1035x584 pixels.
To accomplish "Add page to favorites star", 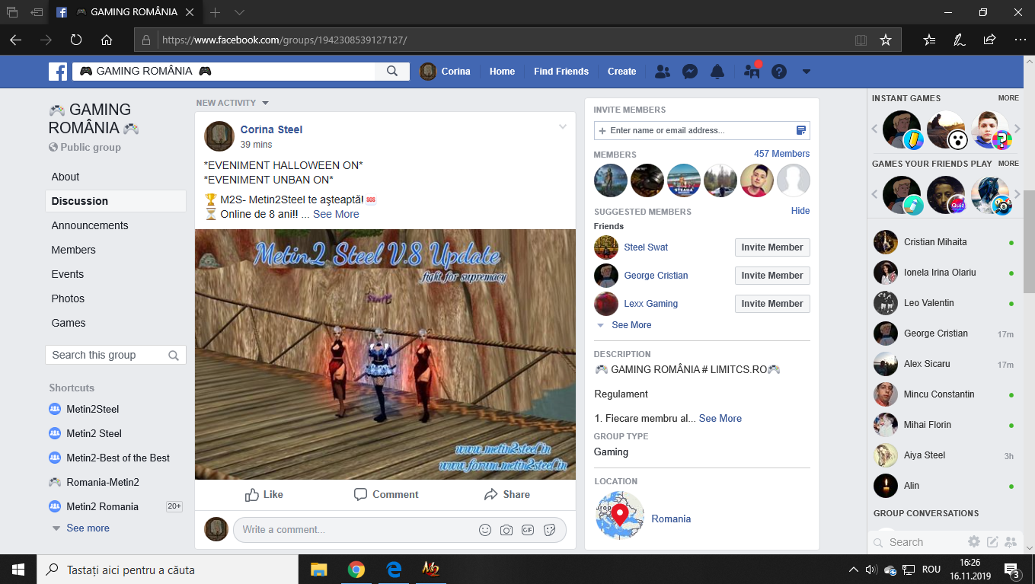I will pos(885,40).
